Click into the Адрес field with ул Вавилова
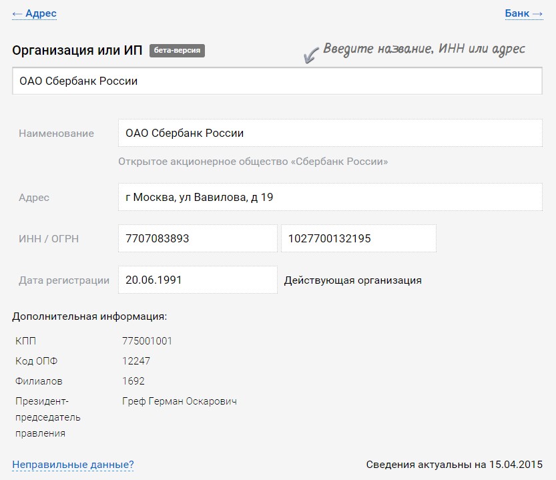The width and height of the screenshot is (556, 480). click(x=330, y=197)
